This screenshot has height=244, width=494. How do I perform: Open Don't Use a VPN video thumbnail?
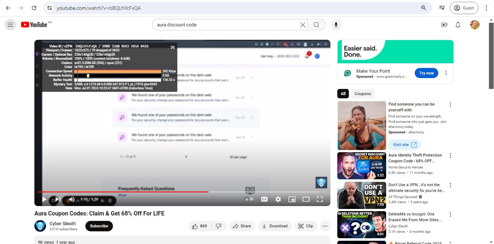362,195
